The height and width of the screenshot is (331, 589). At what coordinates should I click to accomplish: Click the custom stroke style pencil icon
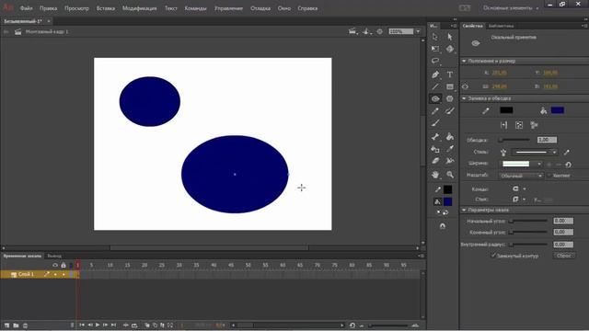click(x=567, y=152)
